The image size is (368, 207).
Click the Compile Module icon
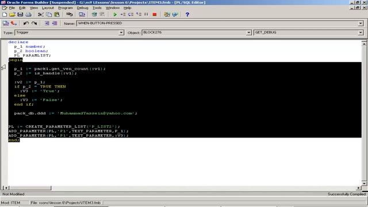point(94,14)
